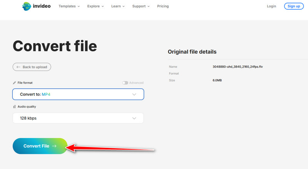Start conversion with Convert File button
The width and height of the screenshot is (308, 169).
[x=40, y=146]
